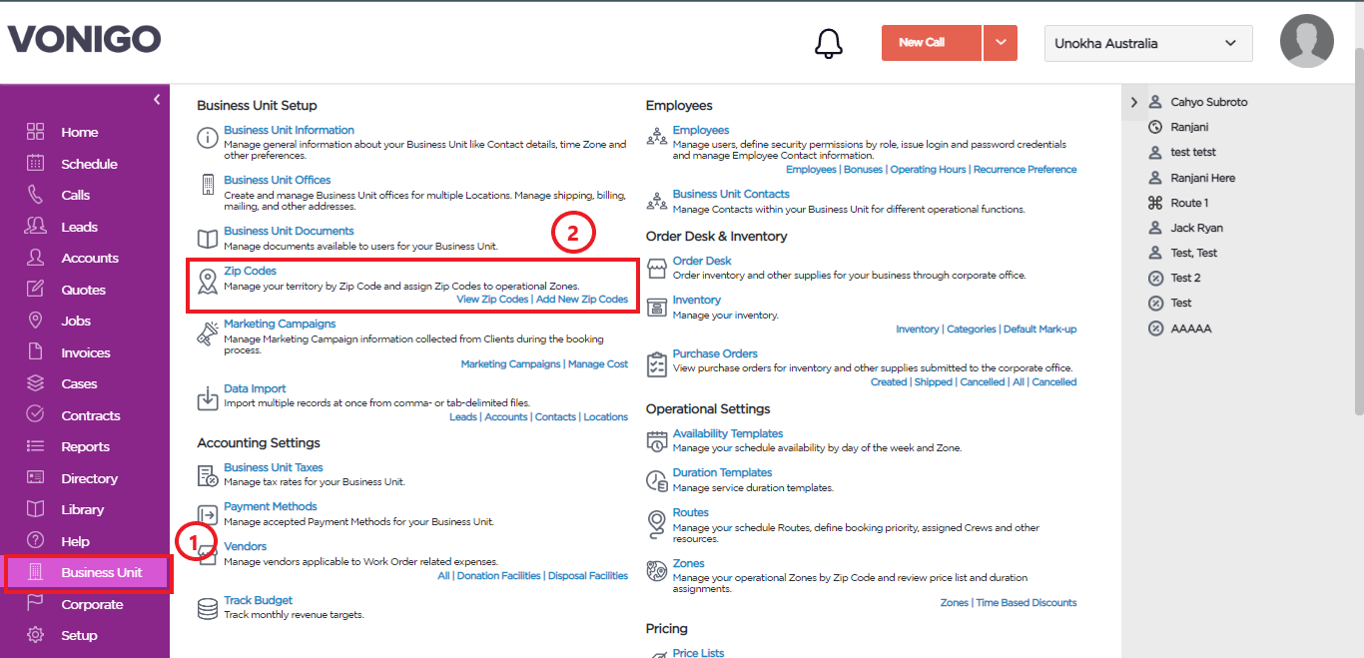The width and height of the screenshot is (1364, 658).
Task: Click the Availability Templates calendar icon
Action: [x=656, y=441]
